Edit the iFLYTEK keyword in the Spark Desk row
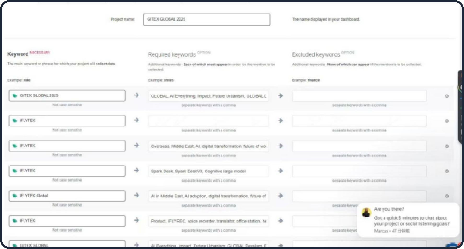Screen dimensions: 464x249 [67, 171]
